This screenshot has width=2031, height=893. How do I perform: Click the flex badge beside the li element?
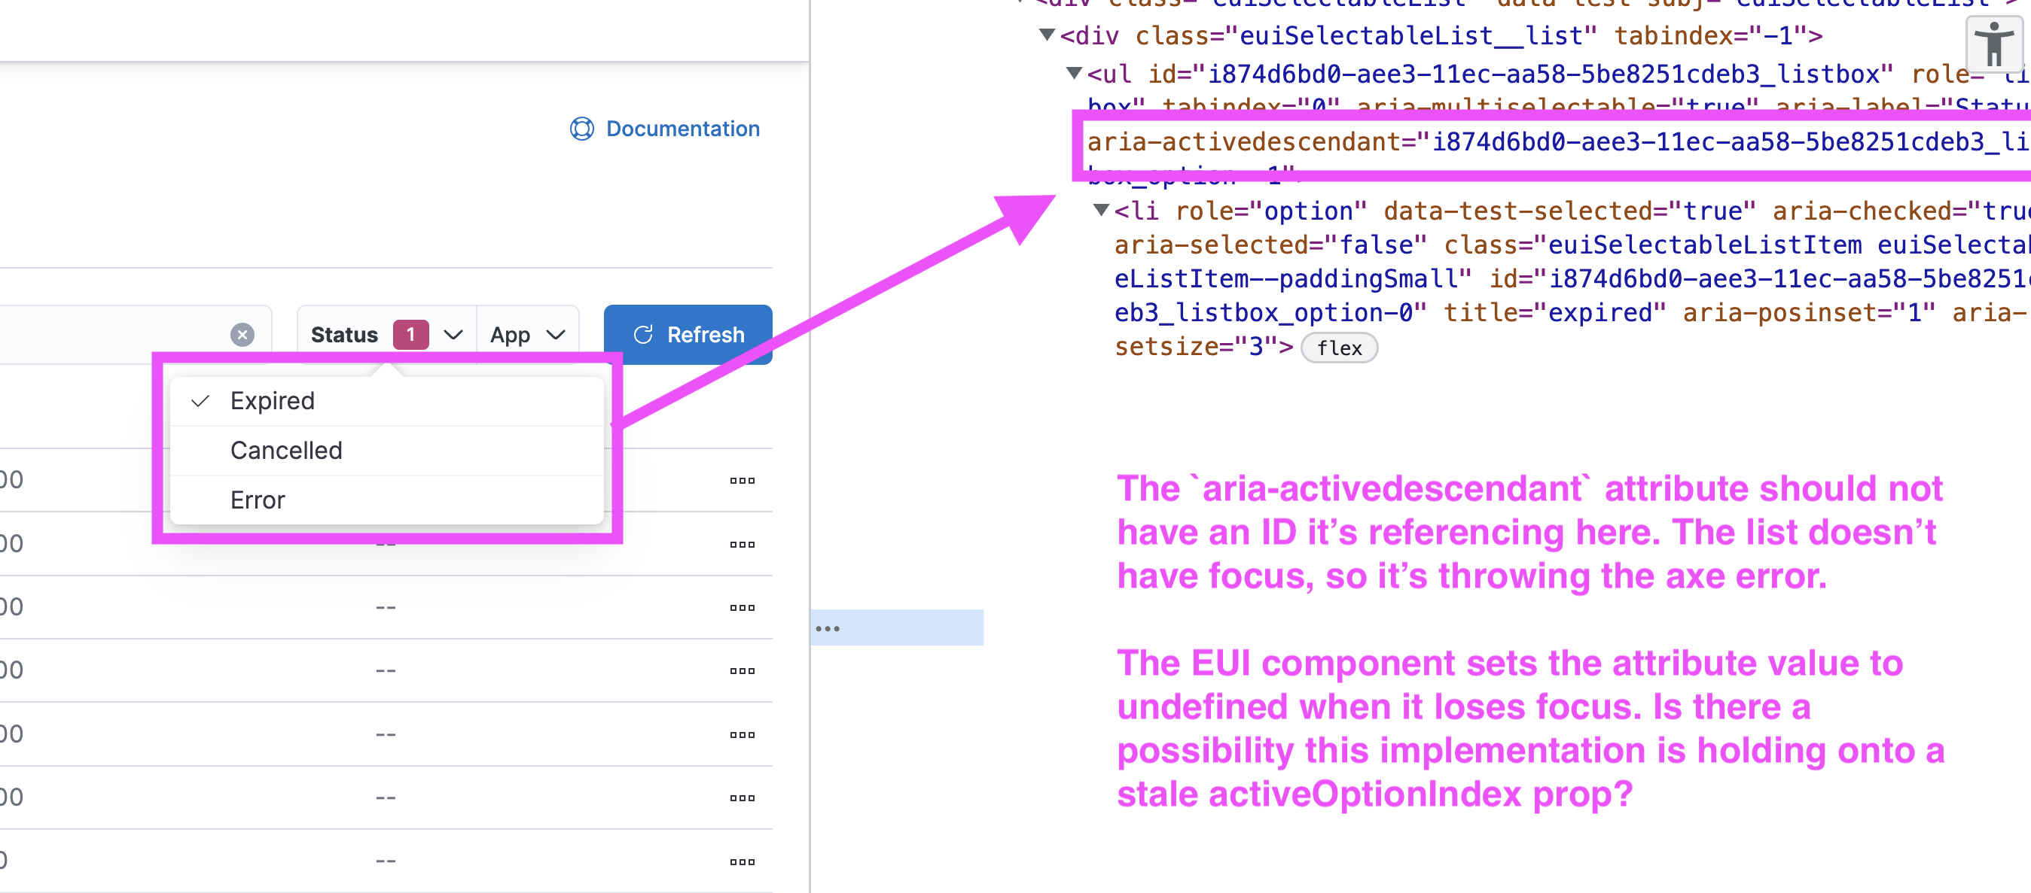1339,348
